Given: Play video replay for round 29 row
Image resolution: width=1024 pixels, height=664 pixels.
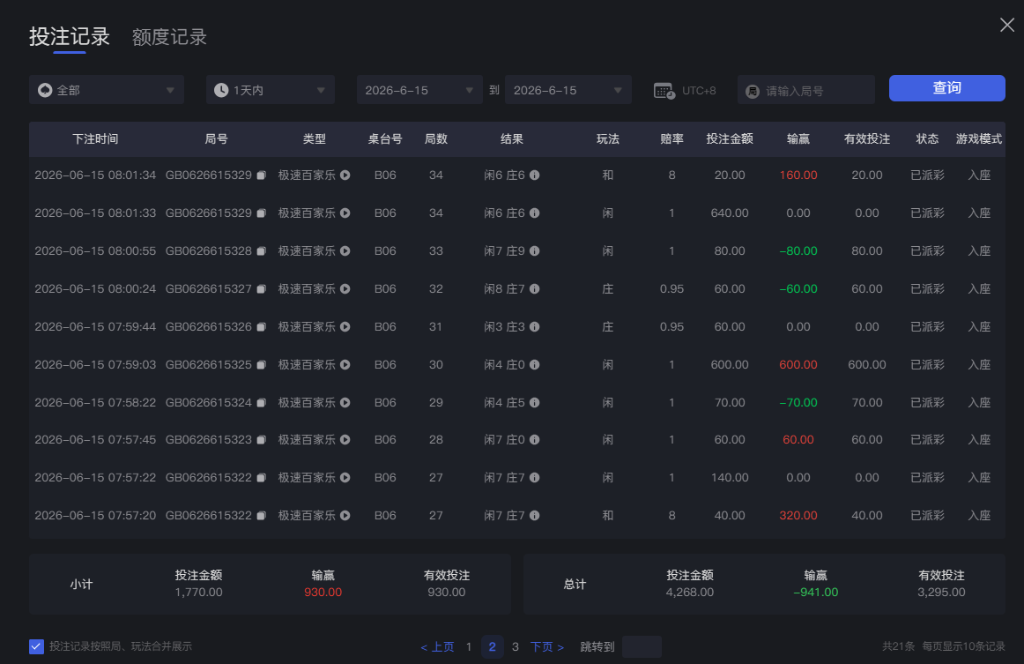Looking at the screenshot, I should coord(345,403).
